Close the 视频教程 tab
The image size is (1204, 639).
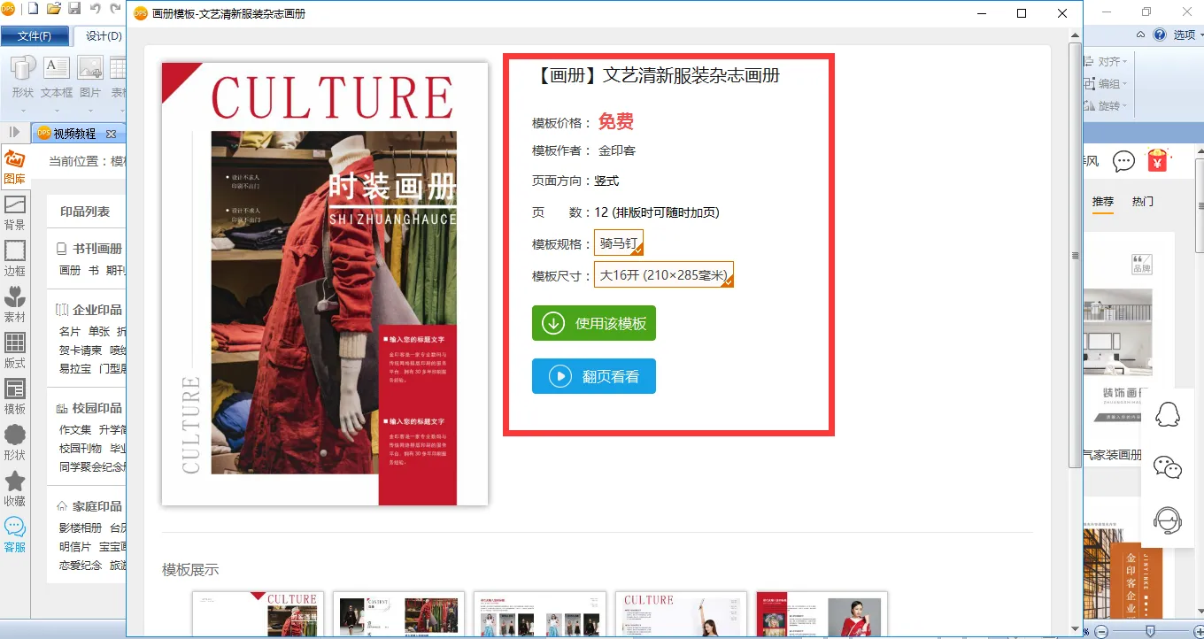tap(111, 134)
